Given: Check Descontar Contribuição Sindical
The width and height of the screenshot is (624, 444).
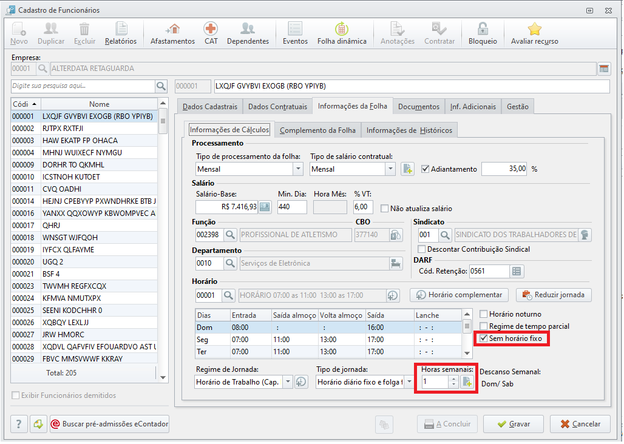Looking at the screenshot, I should [x=421, y=249].
